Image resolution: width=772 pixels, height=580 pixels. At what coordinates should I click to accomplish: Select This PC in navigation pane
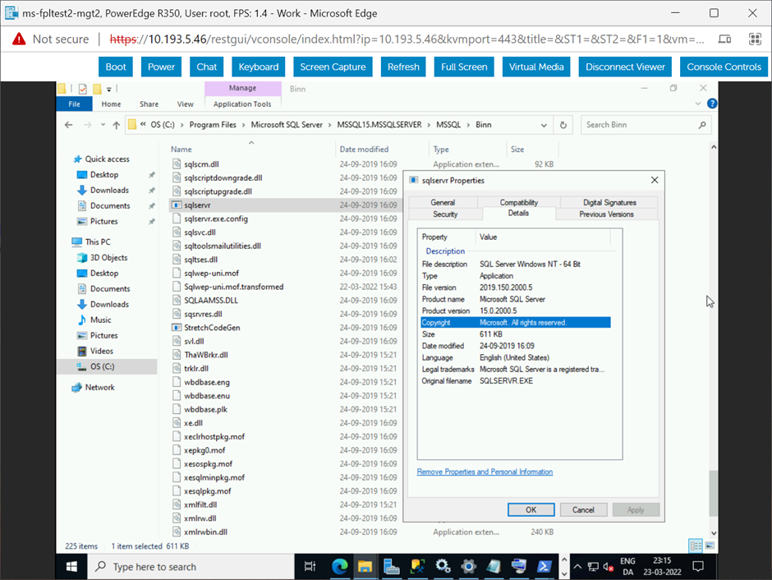click(x=98, y=242)
